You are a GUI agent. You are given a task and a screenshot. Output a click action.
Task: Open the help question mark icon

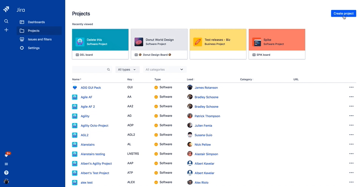point(6,173)
